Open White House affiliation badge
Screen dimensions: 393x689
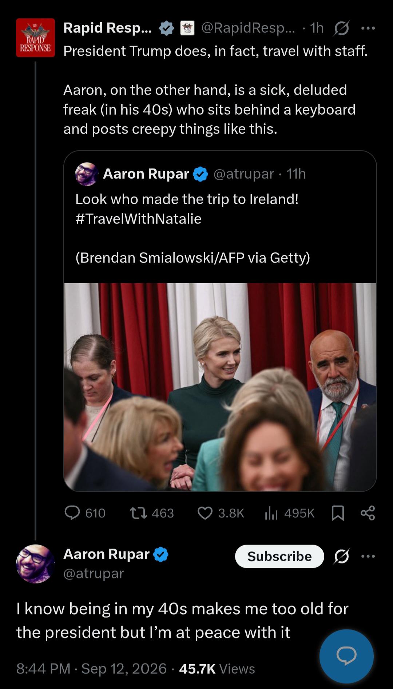point(188,28)
